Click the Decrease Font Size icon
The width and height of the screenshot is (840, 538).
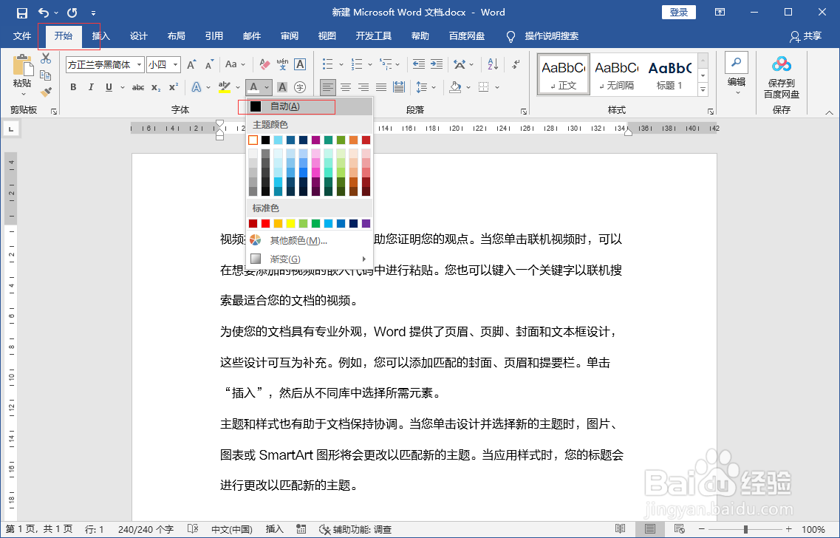210,65
